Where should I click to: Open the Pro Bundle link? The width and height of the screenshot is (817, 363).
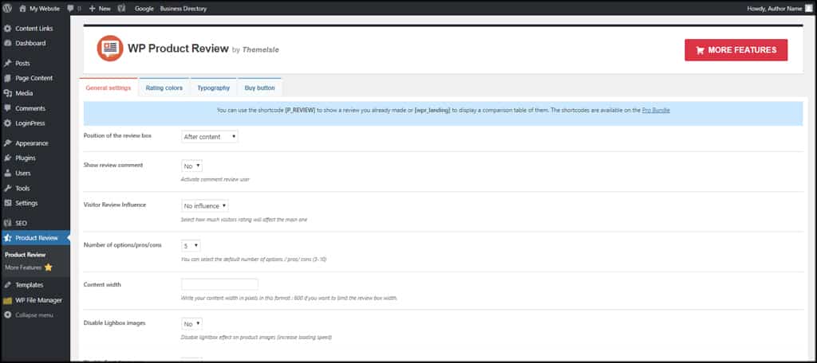(656, 110)
